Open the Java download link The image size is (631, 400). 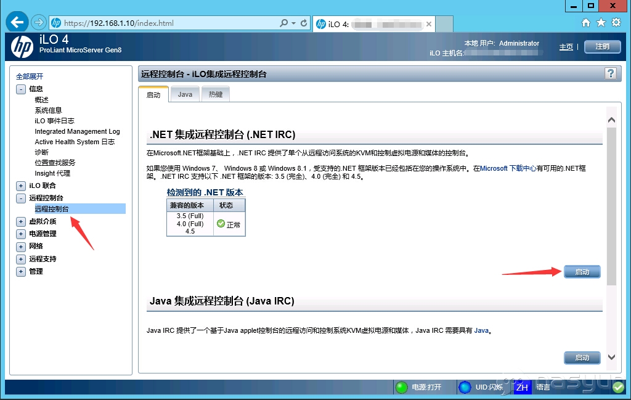point(481,331)
